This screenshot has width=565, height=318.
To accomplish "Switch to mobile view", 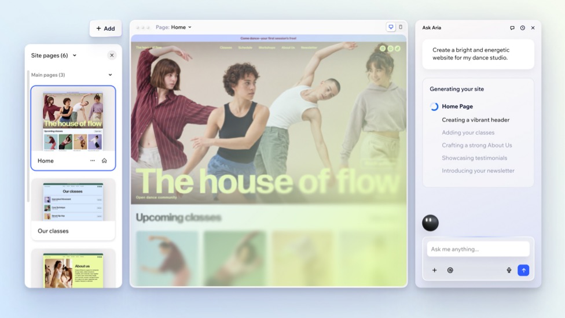I will point(401,27).
